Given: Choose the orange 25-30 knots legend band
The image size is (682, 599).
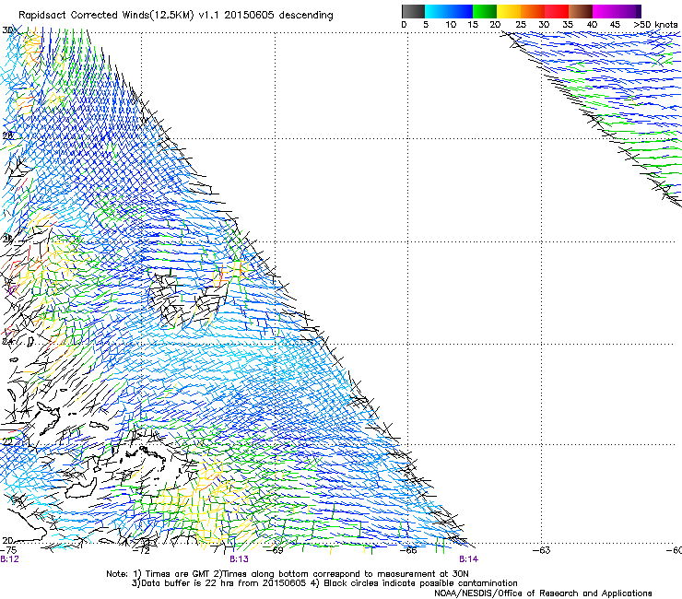Looking at the screenshot, I should click(533, 11).
